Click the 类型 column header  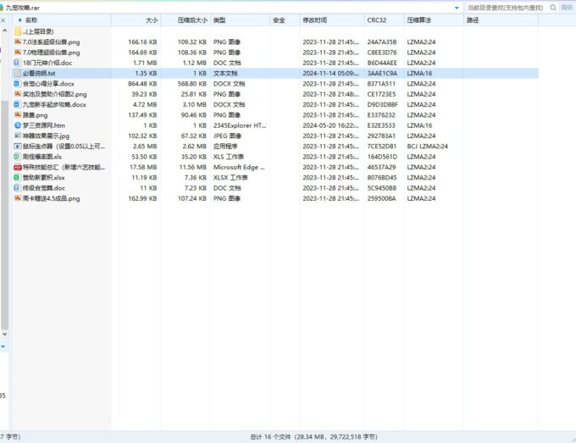[x=219, y=19]
